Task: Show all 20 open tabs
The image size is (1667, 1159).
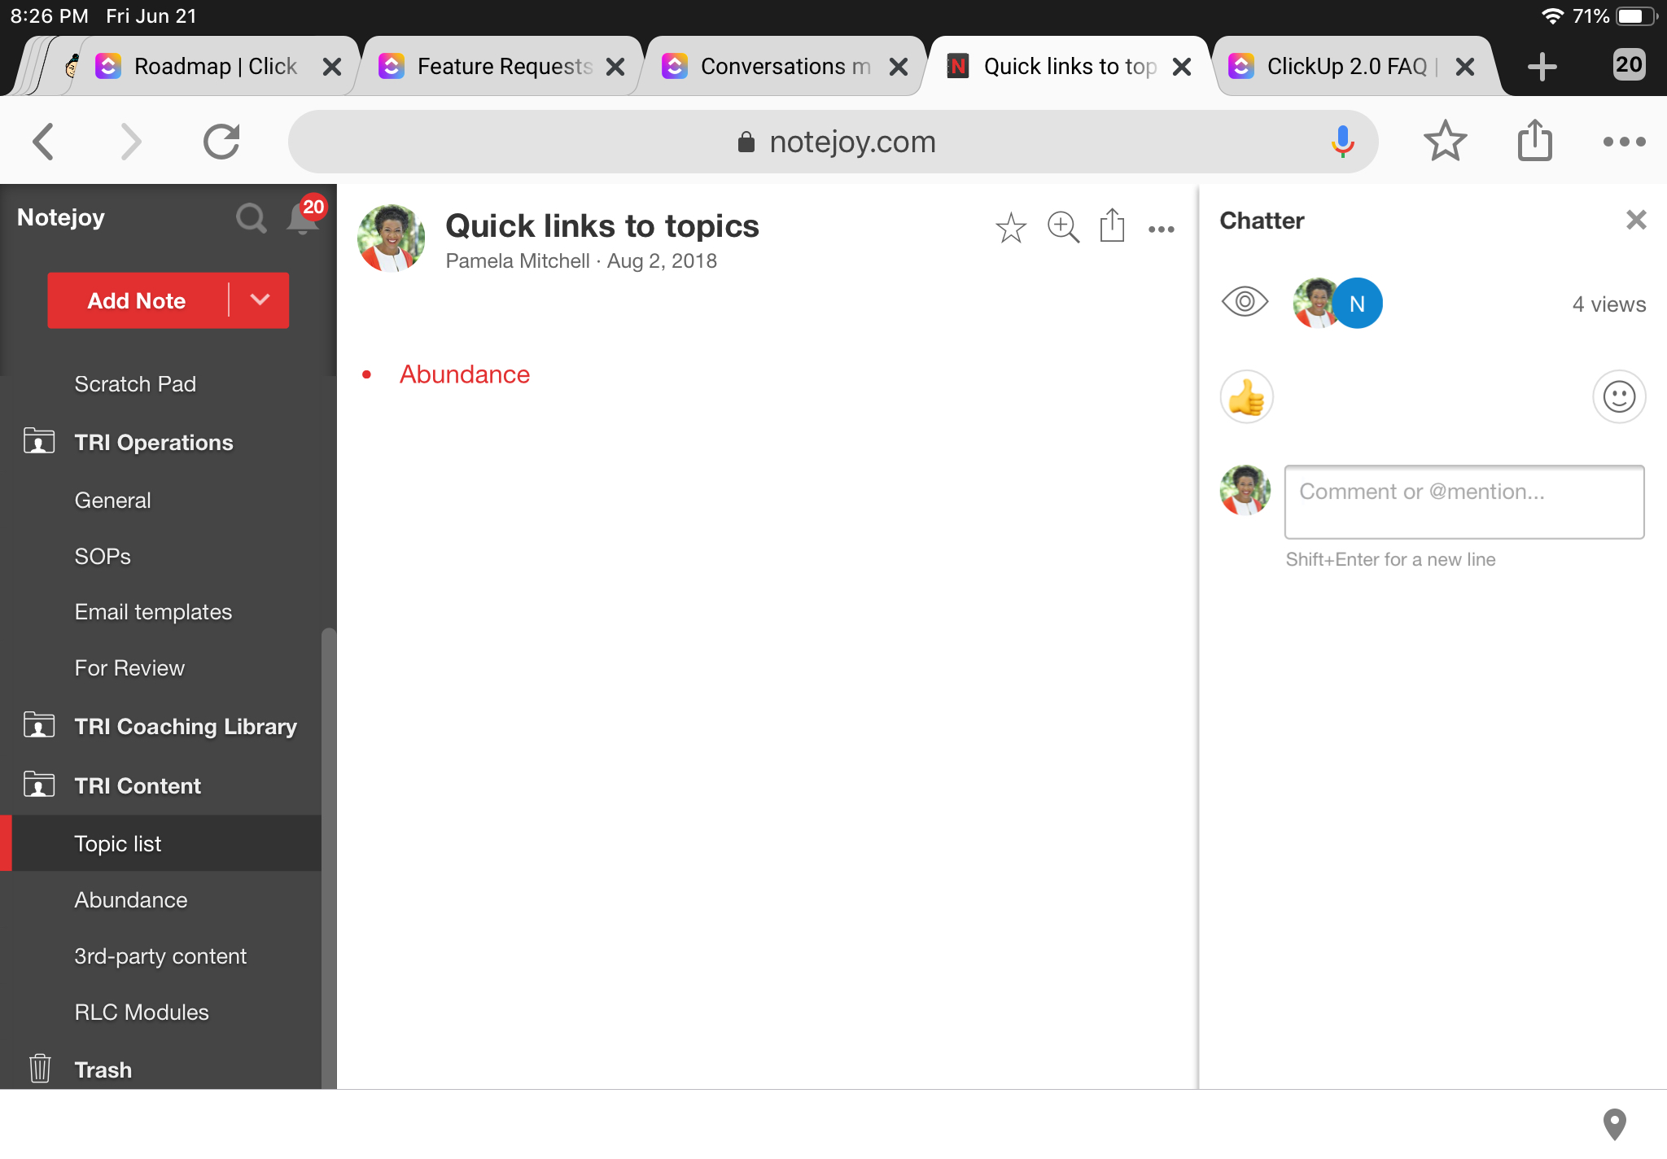Action: click(x=1629, y=64)
